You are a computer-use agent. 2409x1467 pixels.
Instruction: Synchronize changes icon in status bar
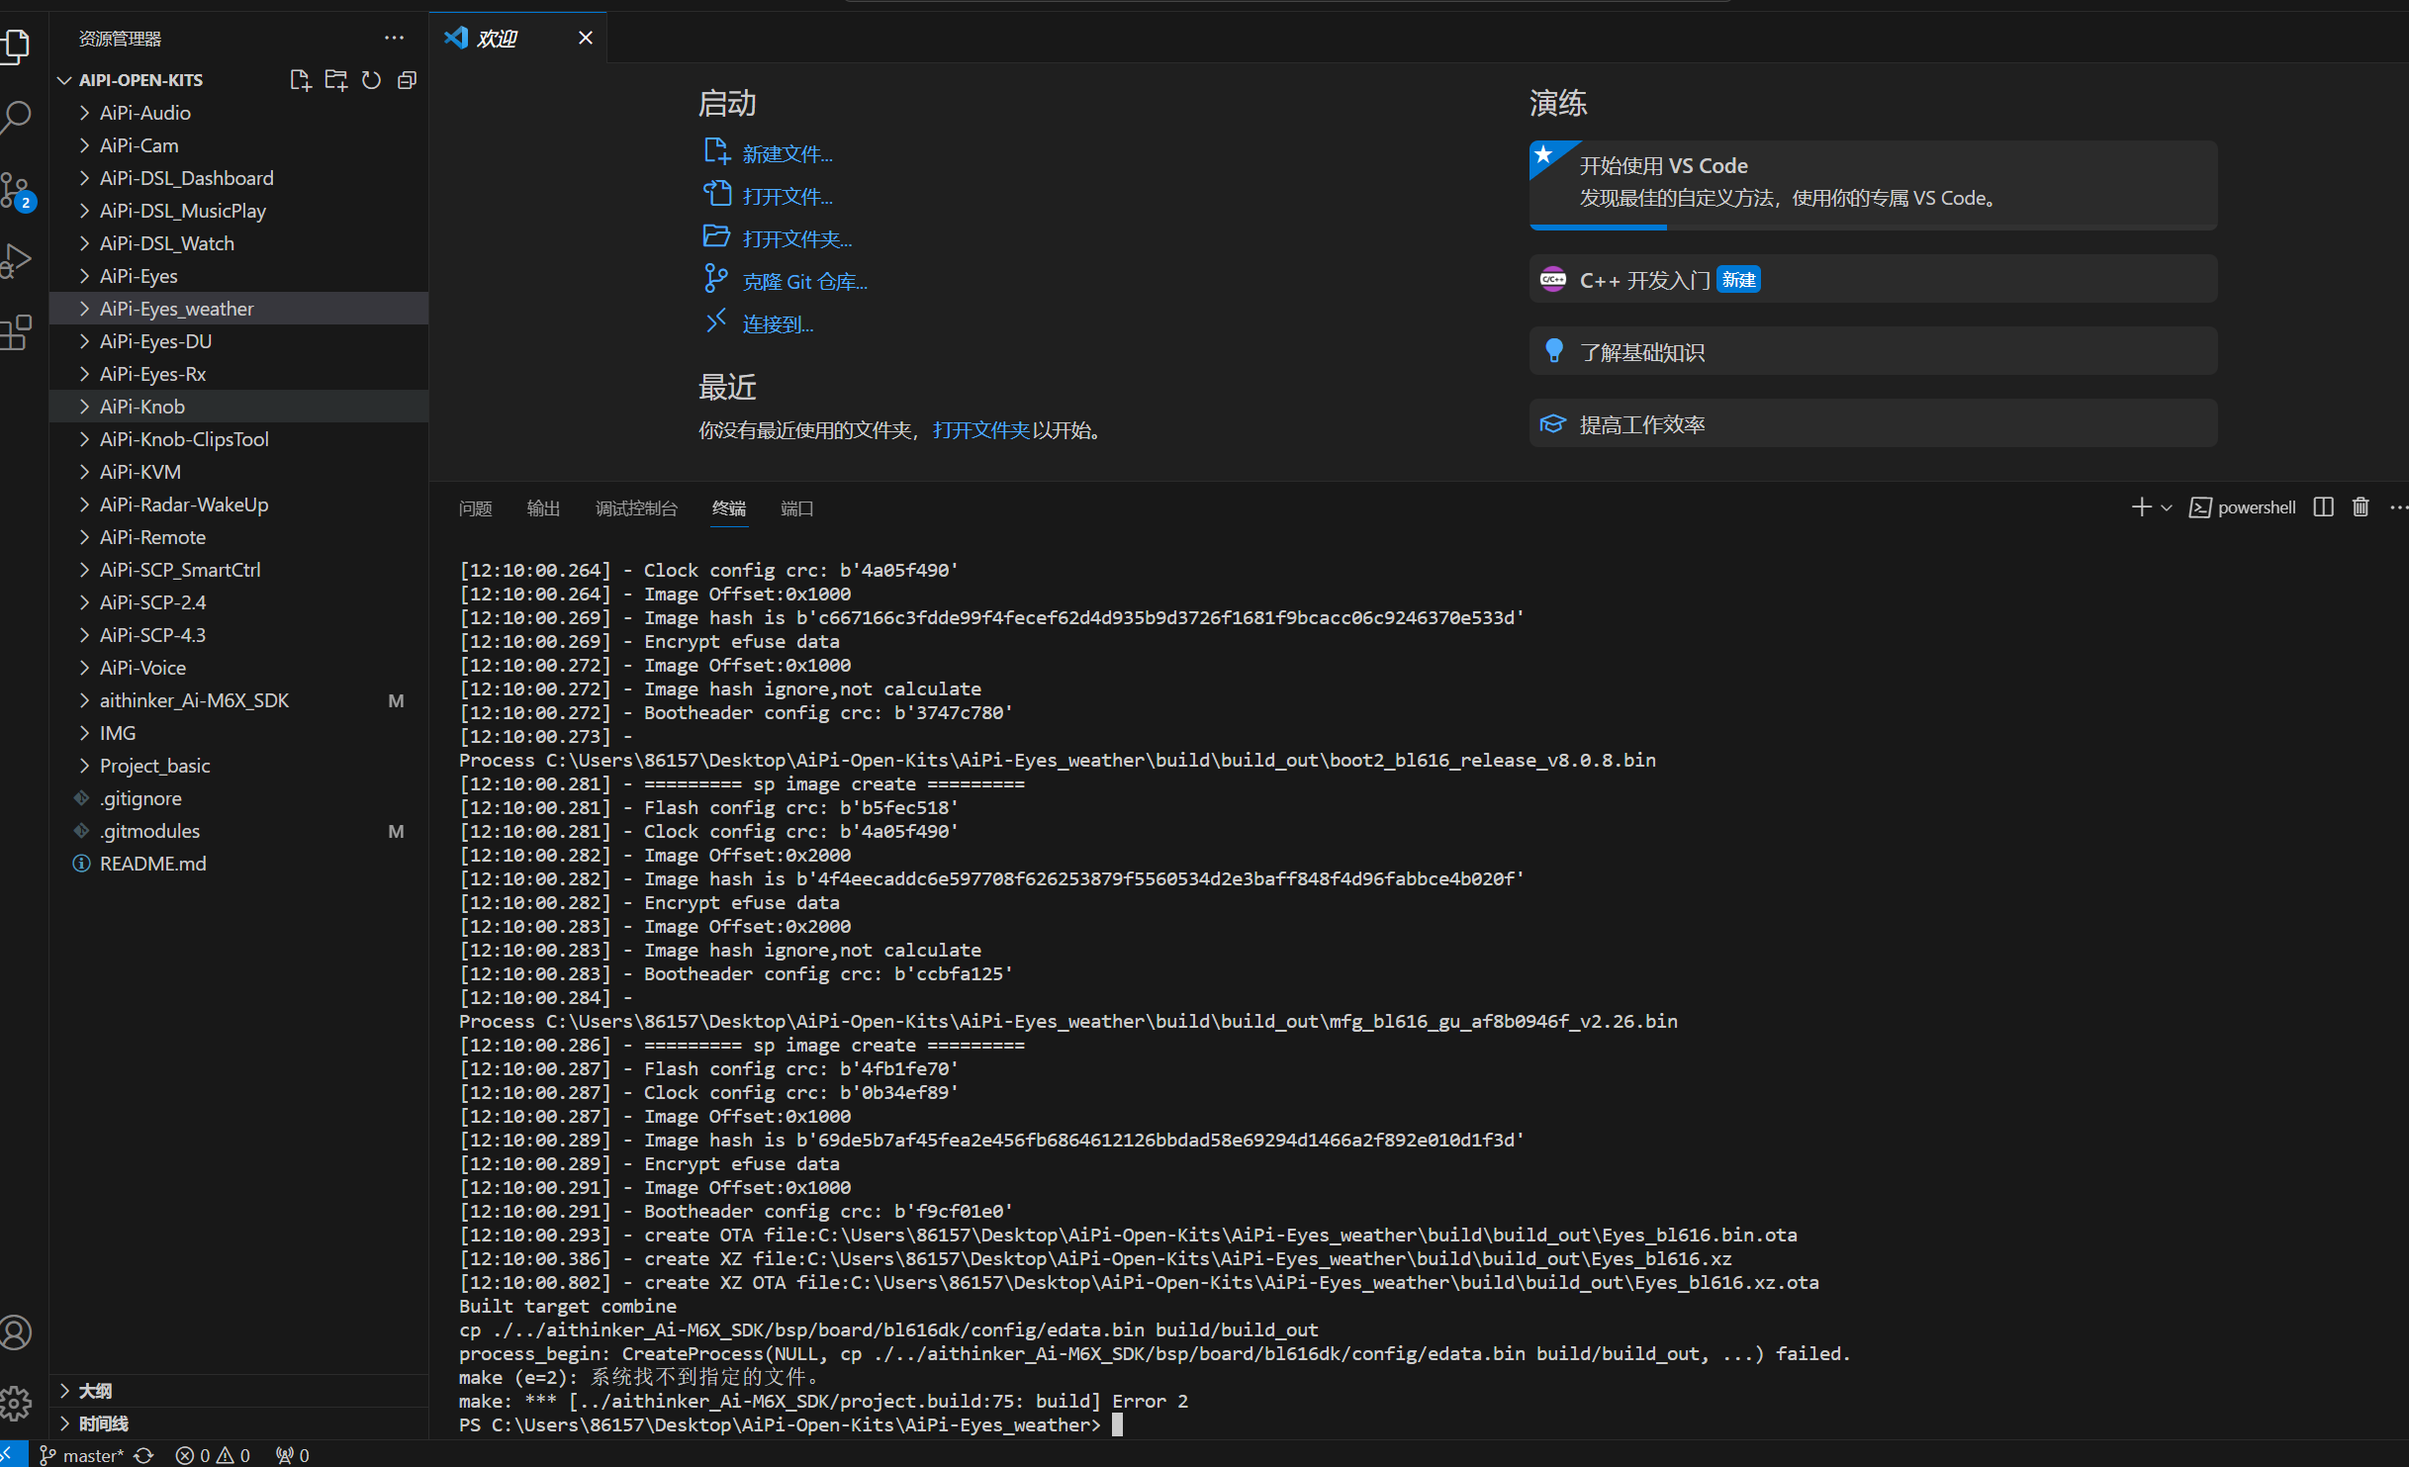tap(144, 1455)
